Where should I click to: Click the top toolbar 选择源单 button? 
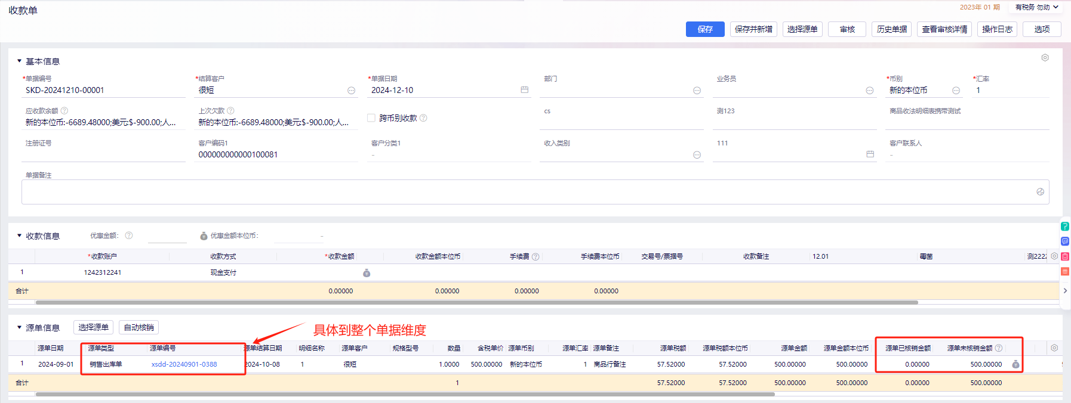802,29
